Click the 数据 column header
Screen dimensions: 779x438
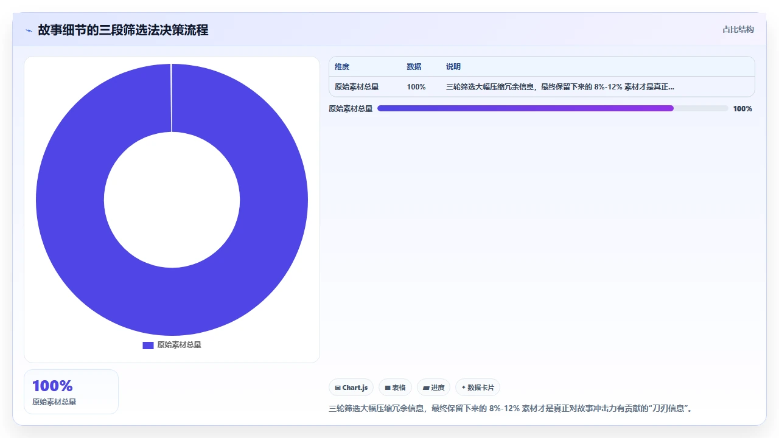414,67
